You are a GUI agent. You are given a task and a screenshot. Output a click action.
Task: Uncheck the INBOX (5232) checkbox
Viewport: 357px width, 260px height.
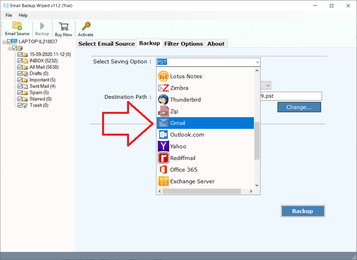(x=20, y=61)
